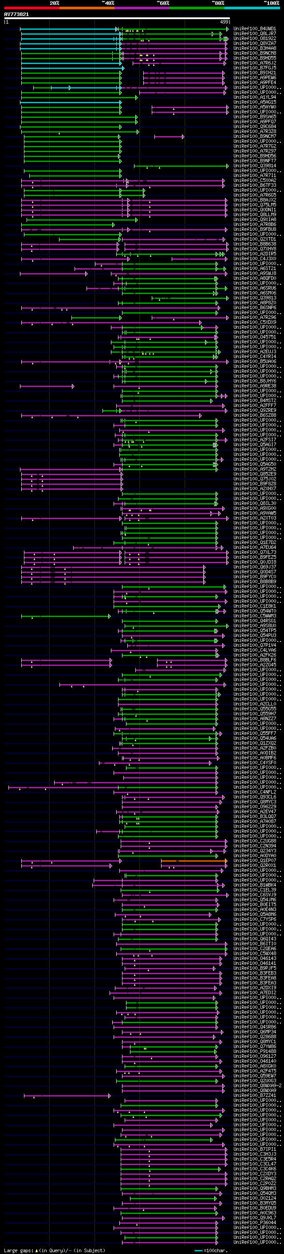Image resolution: width=284 pixels, height=1254 pixels.
Task: Select the UniRef100_O45751 label
Action: [255, 337]
